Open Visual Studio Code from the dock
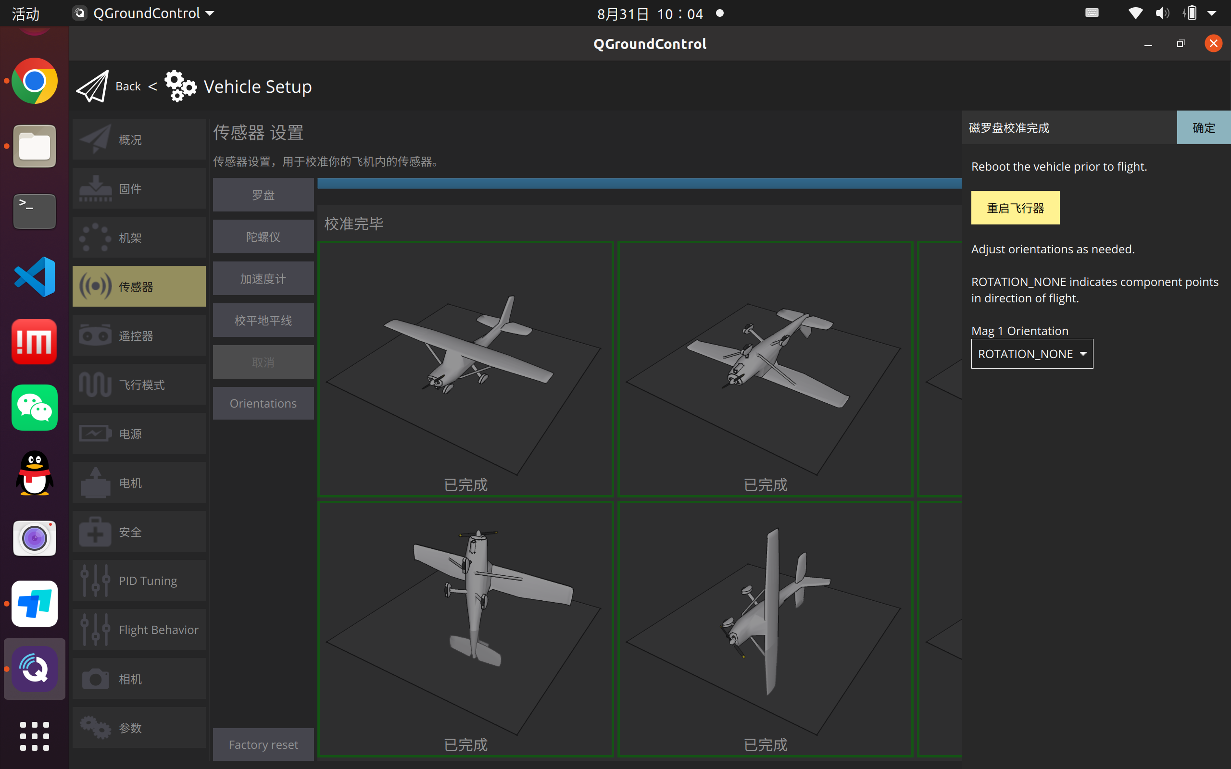Image resolution: width=1231 pixels, height=769 pixels. click(x=34, y=277)
